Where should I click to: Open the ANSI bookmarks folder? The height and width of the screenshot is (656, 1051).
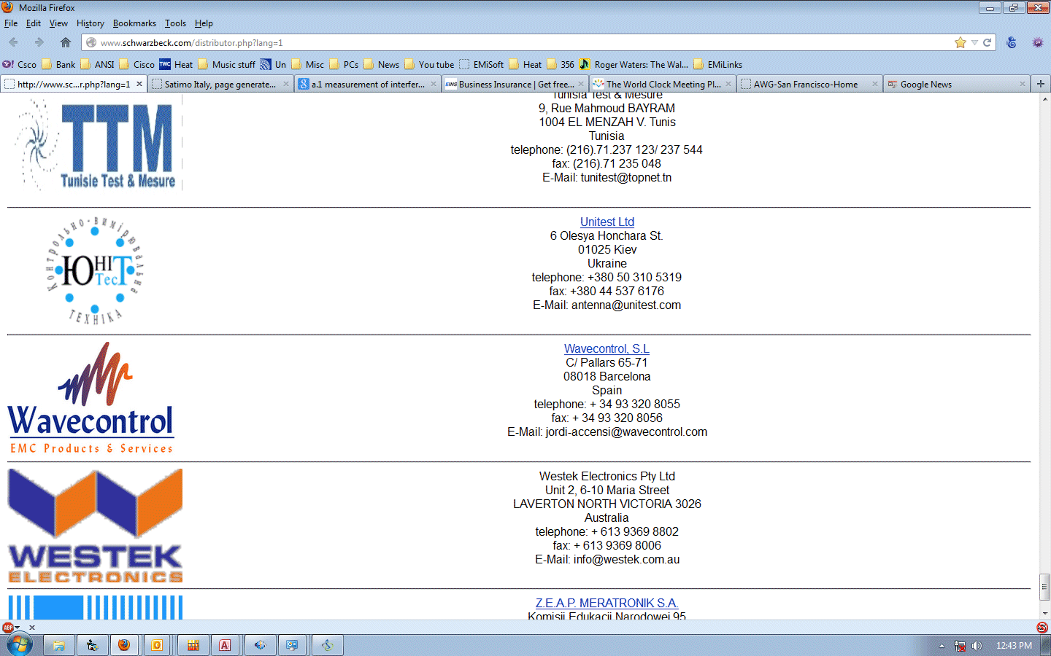[97, 64]
